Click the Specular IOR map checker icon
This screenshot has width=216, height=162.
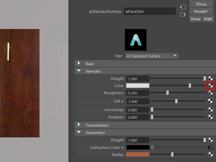[x=211, y=101]
